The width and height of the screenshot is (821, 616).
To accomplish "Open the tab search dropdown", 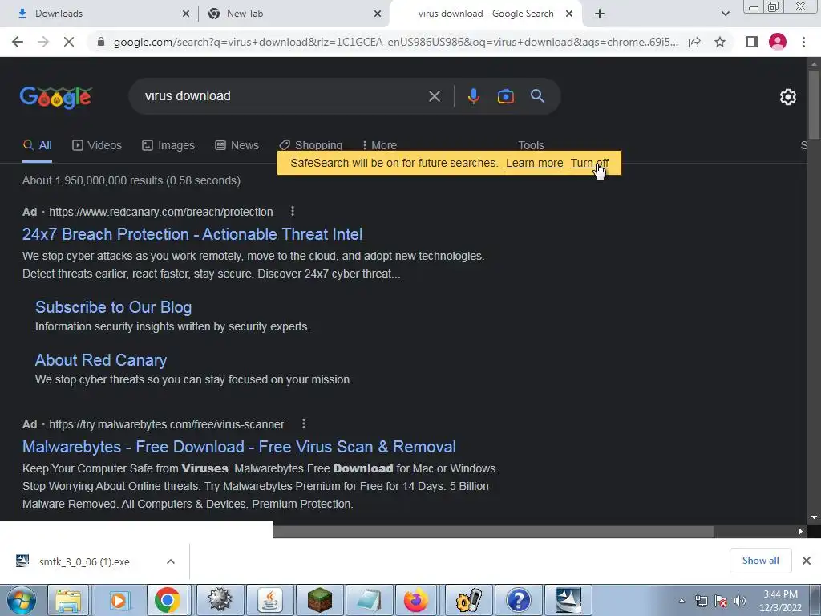I will tap(725, 14).
